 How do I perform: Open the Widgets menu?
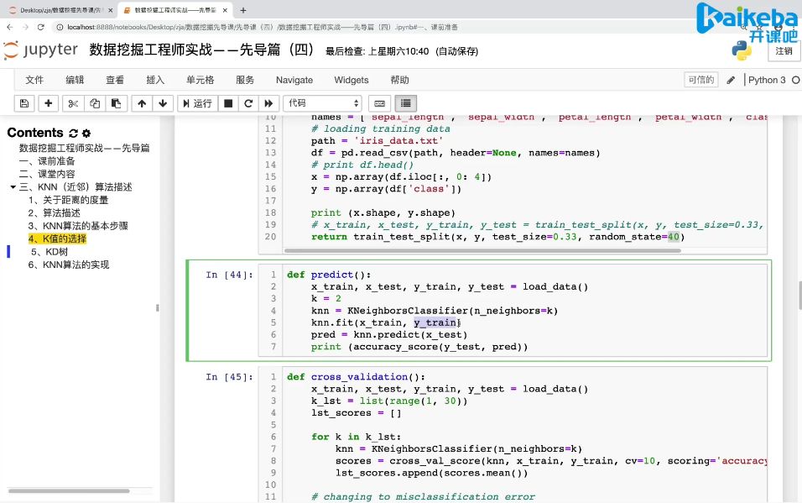point(351,79)
